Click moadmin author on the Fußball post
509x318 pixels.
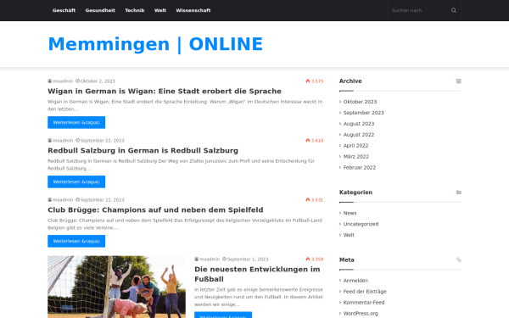point(210,259)
